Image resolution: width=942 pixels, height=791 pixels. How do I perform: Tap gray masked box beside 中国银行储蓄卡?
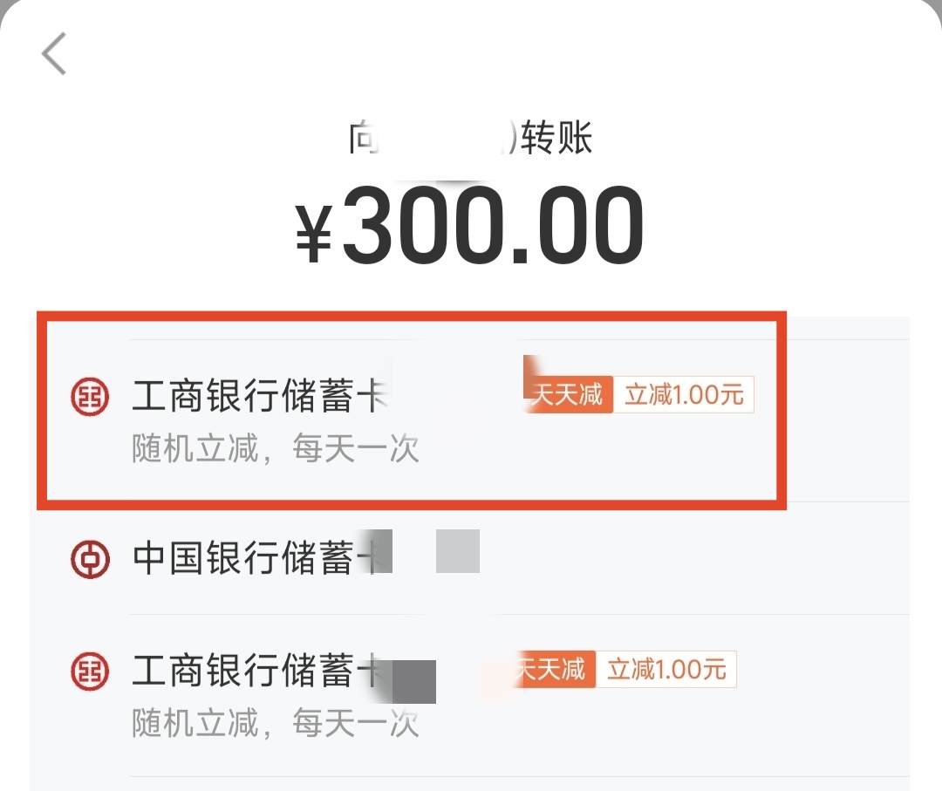(x=458, y=551)
